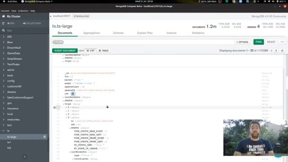
Task: Open the insurance database
Action: (13, 108)
